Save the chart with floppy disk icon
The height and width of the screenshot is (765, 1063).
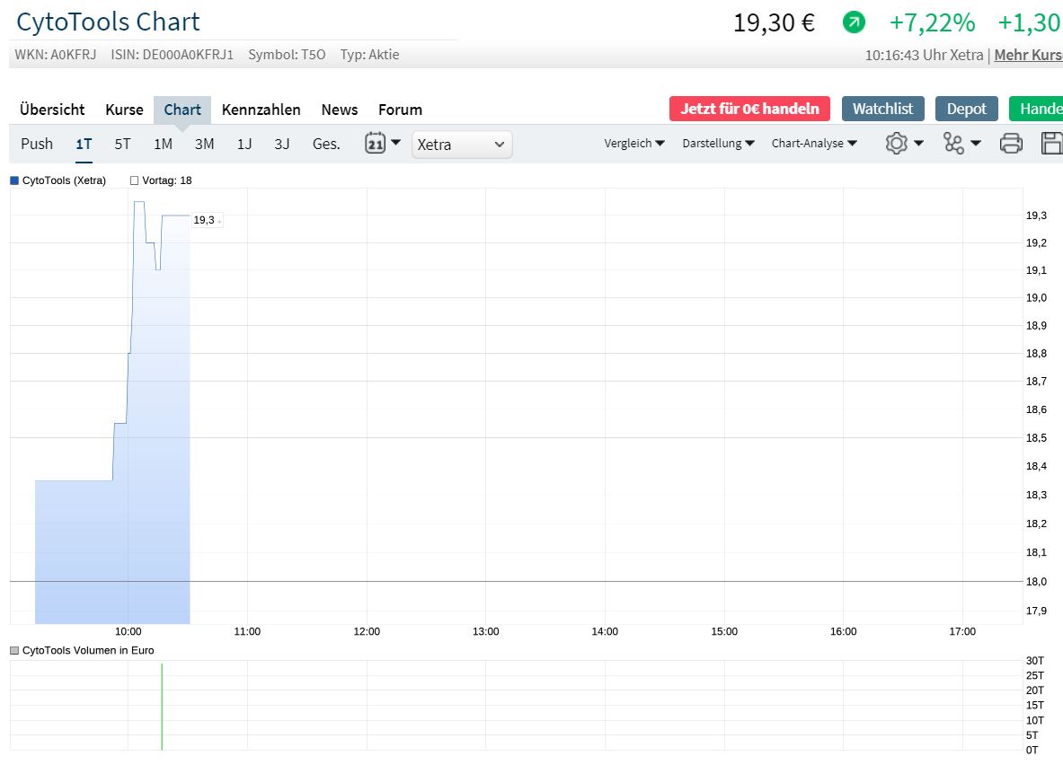tap(1052, 144)
